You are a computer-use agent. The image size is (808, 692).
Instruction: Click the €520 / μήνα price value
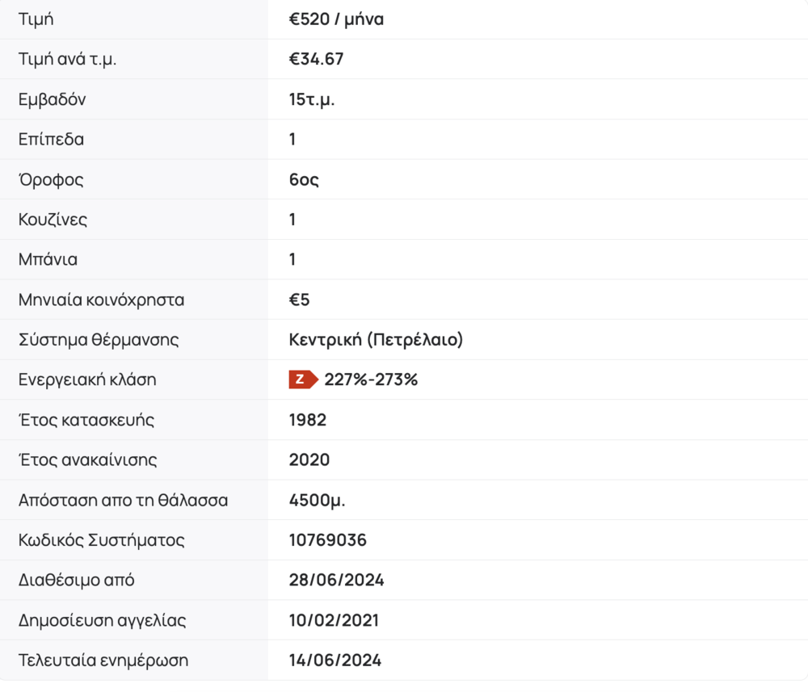tap(336, 19)
